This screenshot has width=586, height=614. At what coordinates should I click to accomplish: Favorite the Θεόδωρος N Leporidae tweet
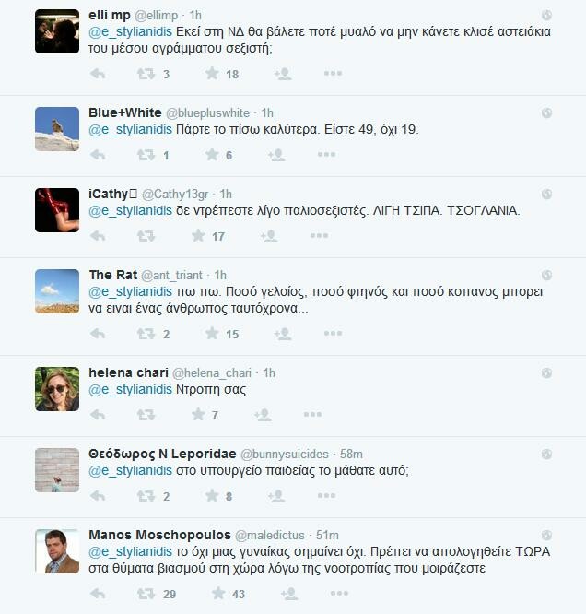coord(212,496)
